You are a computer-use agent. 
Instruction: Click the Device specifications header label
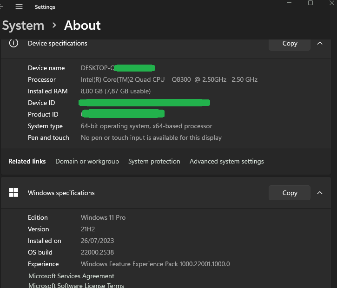[58, 43]
